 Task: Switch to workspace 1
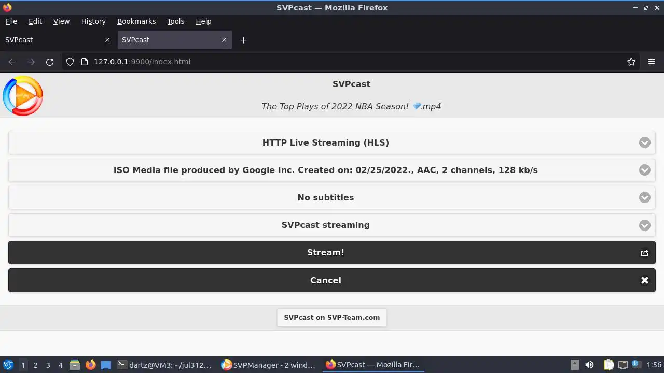tap(23, 365)
